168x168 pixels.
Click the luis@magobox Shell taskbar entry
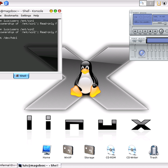(39, 165)
